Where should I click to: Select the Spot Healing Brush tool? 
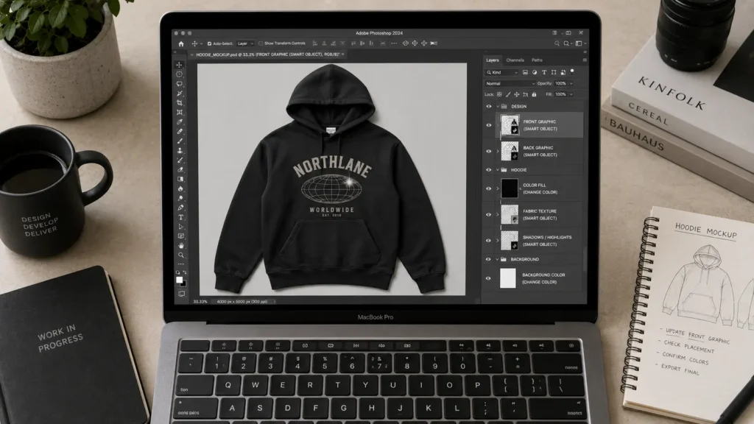[180, 131]
